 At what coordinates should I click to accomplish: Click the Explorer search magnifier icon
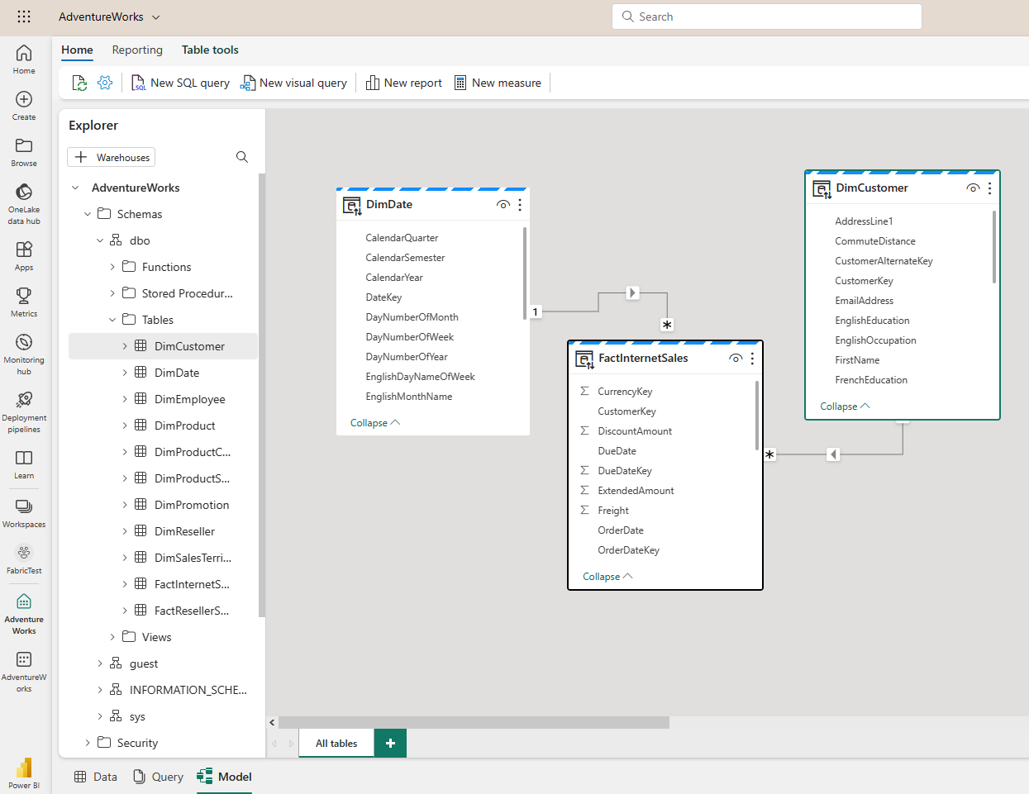coord(242,157)
